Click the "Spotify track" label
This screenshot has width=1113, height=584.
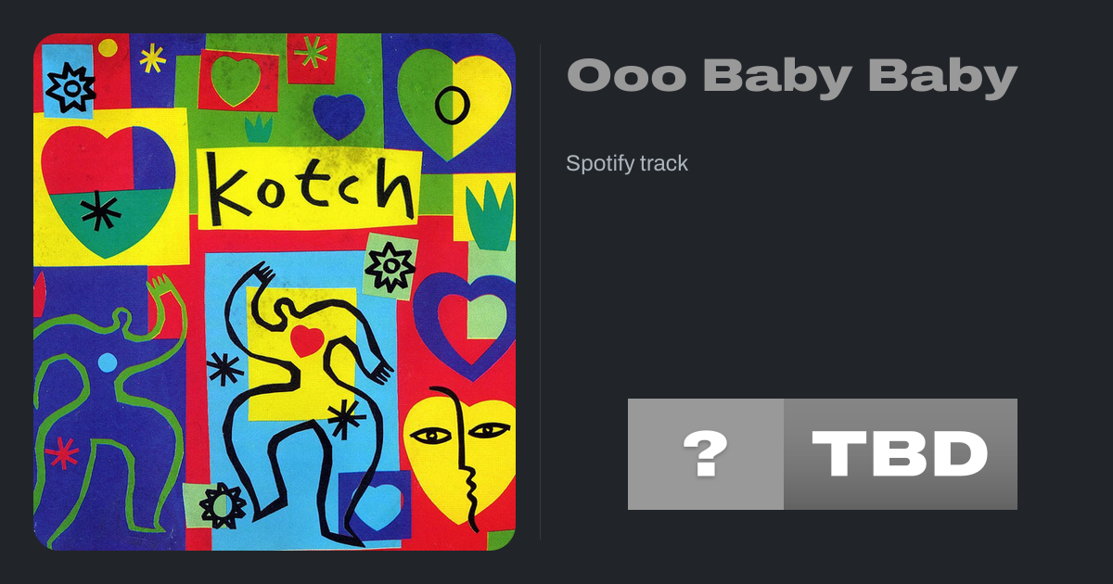[627, 164]
